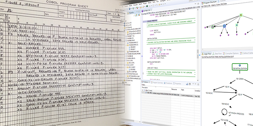This screenshot has width=253, height=126.
Task: Click the green-bordered node in Program Structure
Action: coord(213,27)
